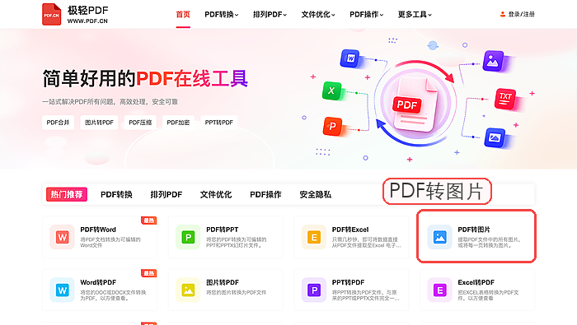This screenshot has width=577, height=325.
Task: Switch to the PDF操作 category tab
Action: (265, 194)
